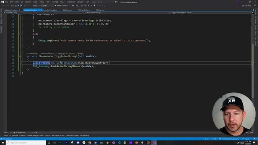Open the Debug configuration dropdown

tap(36, 6)
